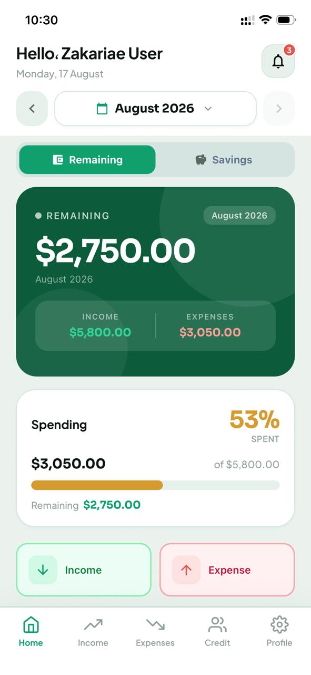Open the Credit people icon
Viewport: 311px width, 675px height.
pyautogui.click(x=217, y=625)
